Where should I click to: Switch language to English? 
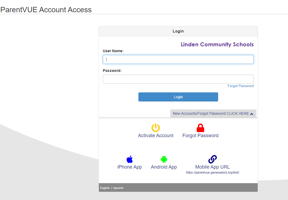click(x=105, y=188)
